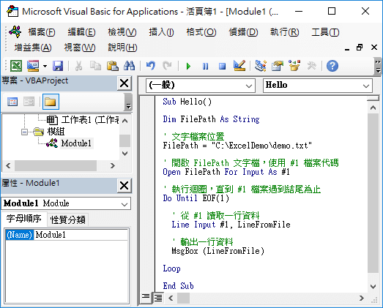Run the macro with the green play icon
This screenshot has height=308, width=383.
188,66
